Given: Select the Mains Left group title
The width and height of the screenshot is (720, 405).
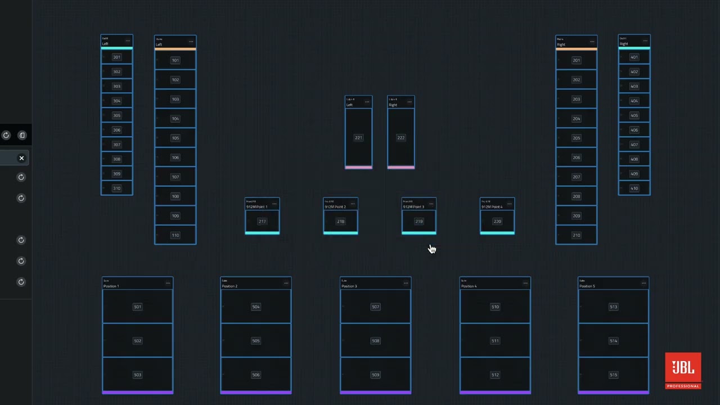Looking at the screenshot, I should [159, 44].
